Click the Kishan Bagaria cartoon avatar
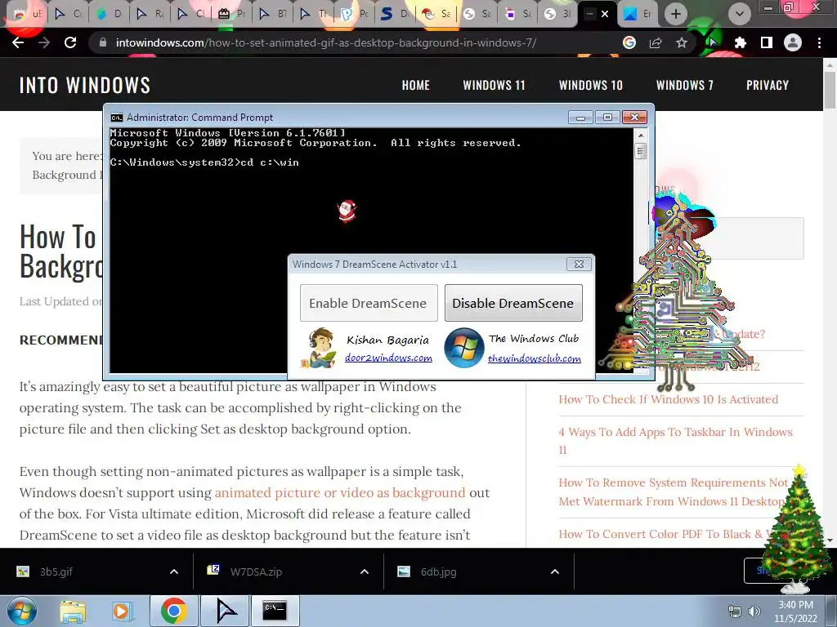The width and height of the screenshot is (837, 627). (320, 348)
